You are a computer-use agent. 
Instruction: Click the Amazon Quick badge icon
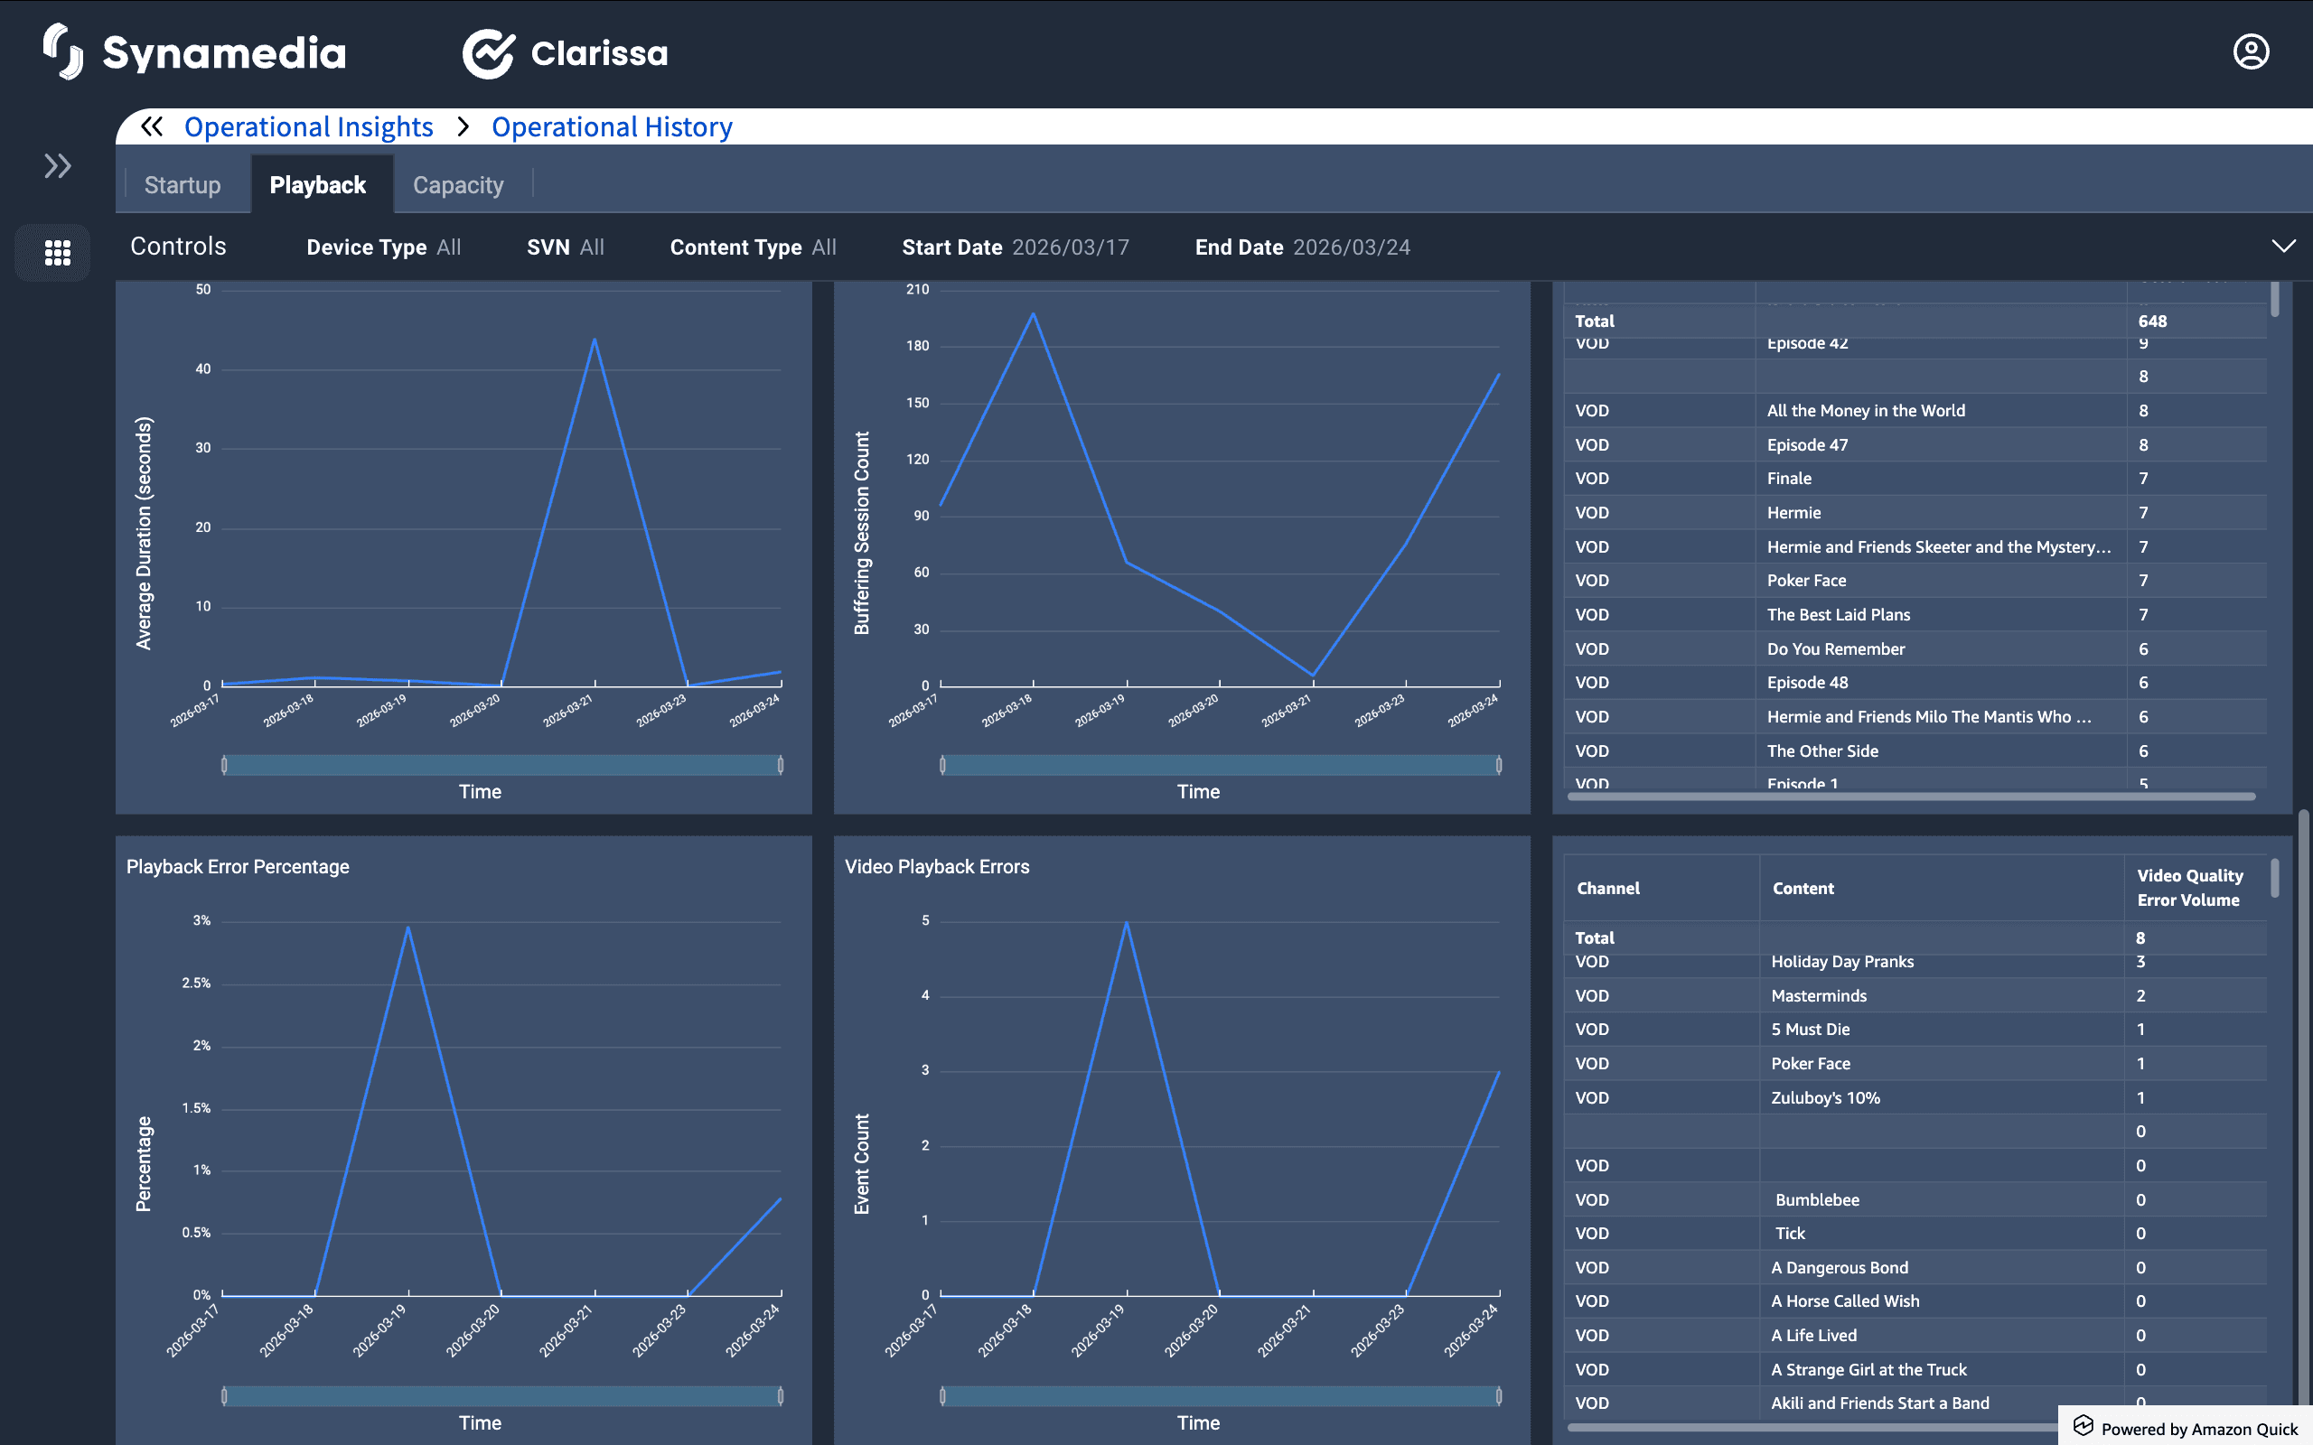(x=2084, y=1426)
